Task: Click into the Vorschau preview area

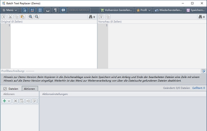Action: pos(157,46)
